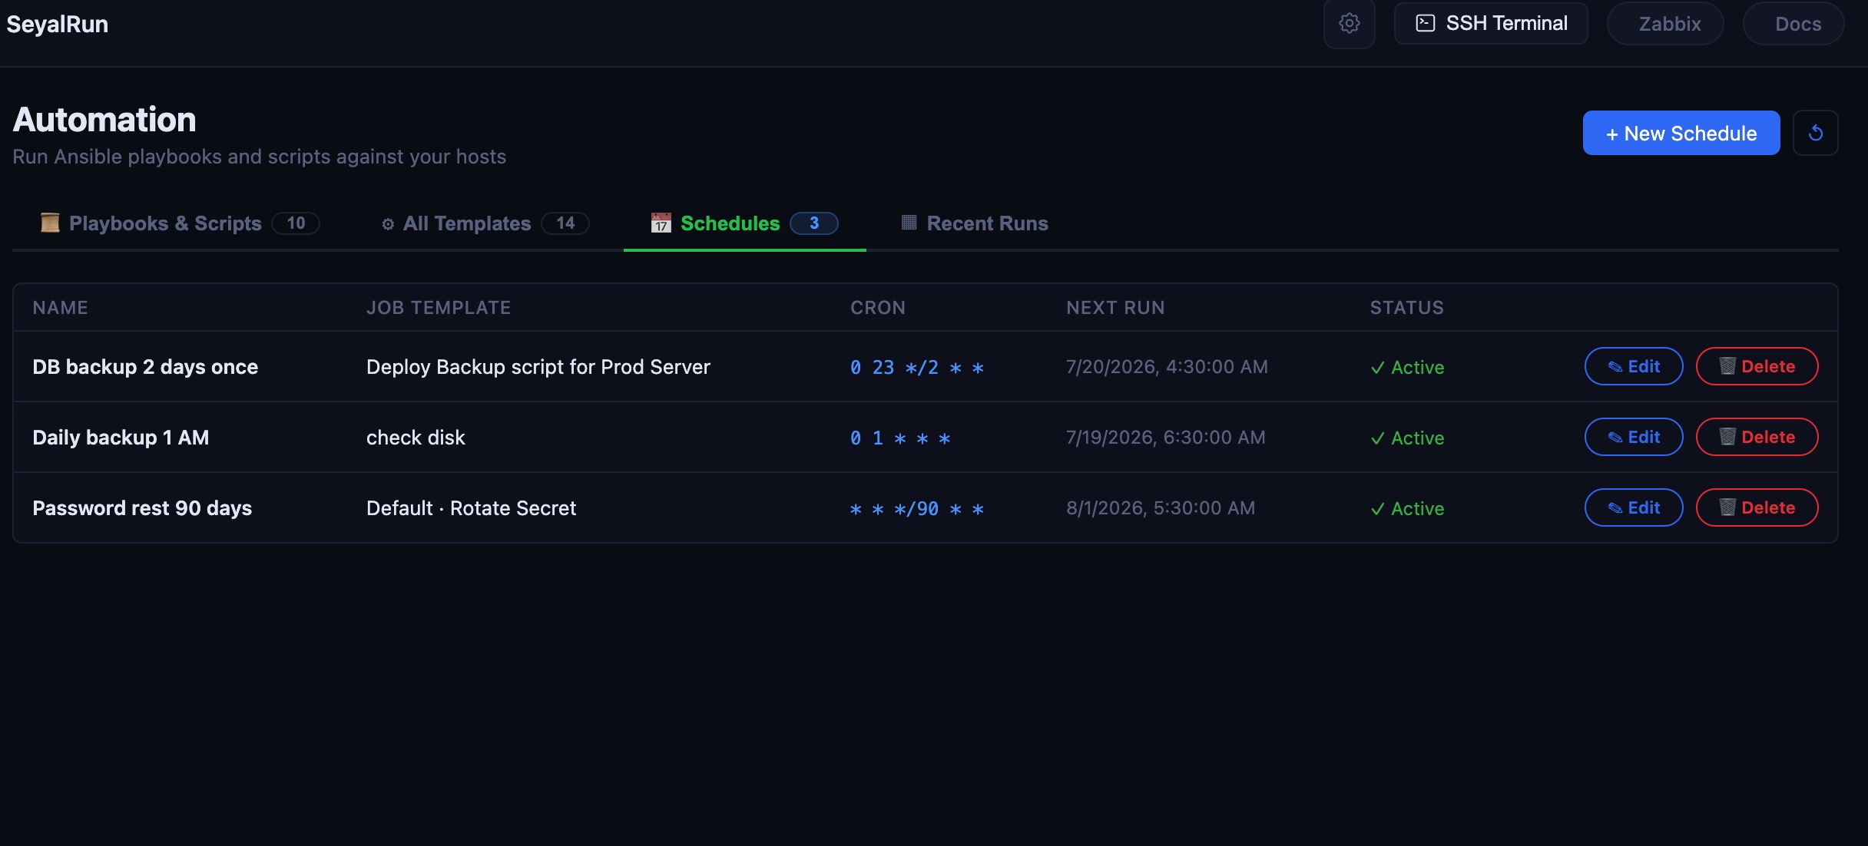Viewport: 1868px width, 846px height.
Task: Click the 'check disk' job template
Action: 416,438
